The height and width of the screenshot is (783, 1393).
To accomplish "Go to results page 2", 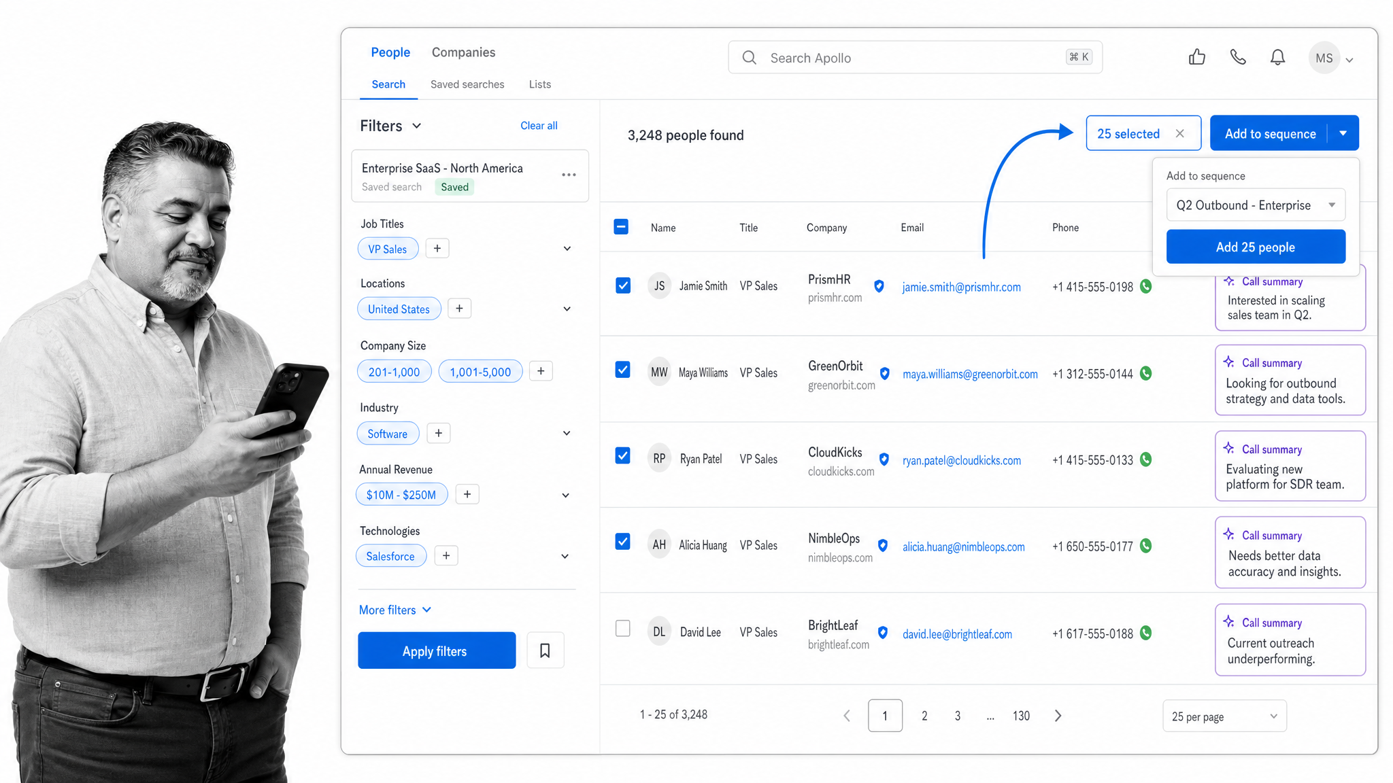I will [924, 716].
